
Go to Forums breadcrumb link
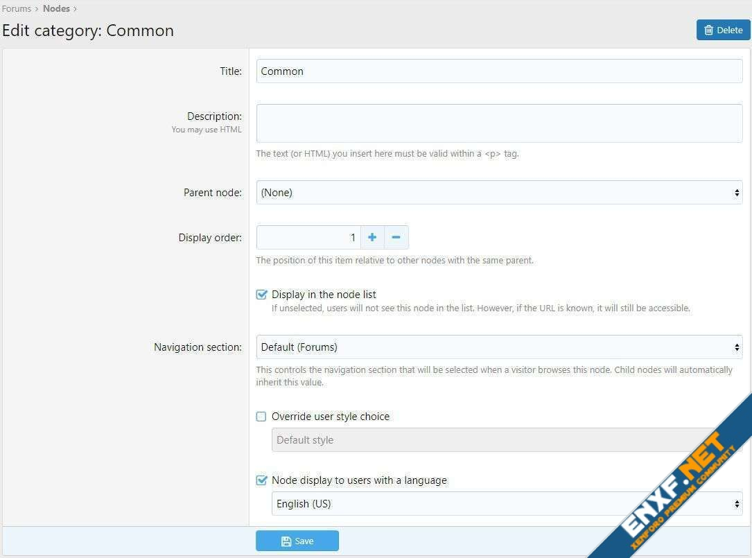[x=17, y=9]
